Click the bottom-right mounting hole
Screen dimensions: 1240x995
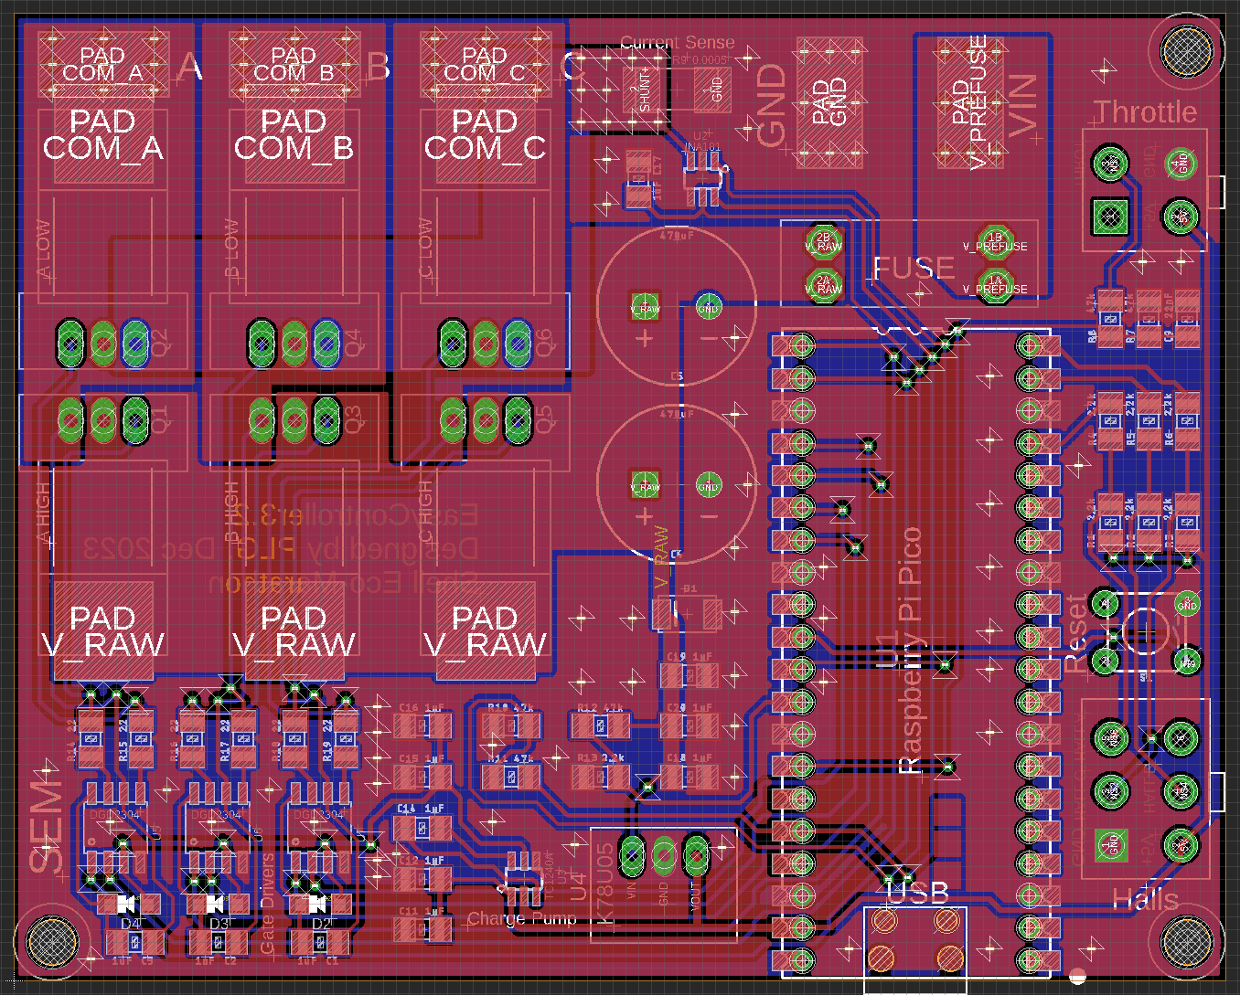pyautogui.click(x=1186, y=940)
